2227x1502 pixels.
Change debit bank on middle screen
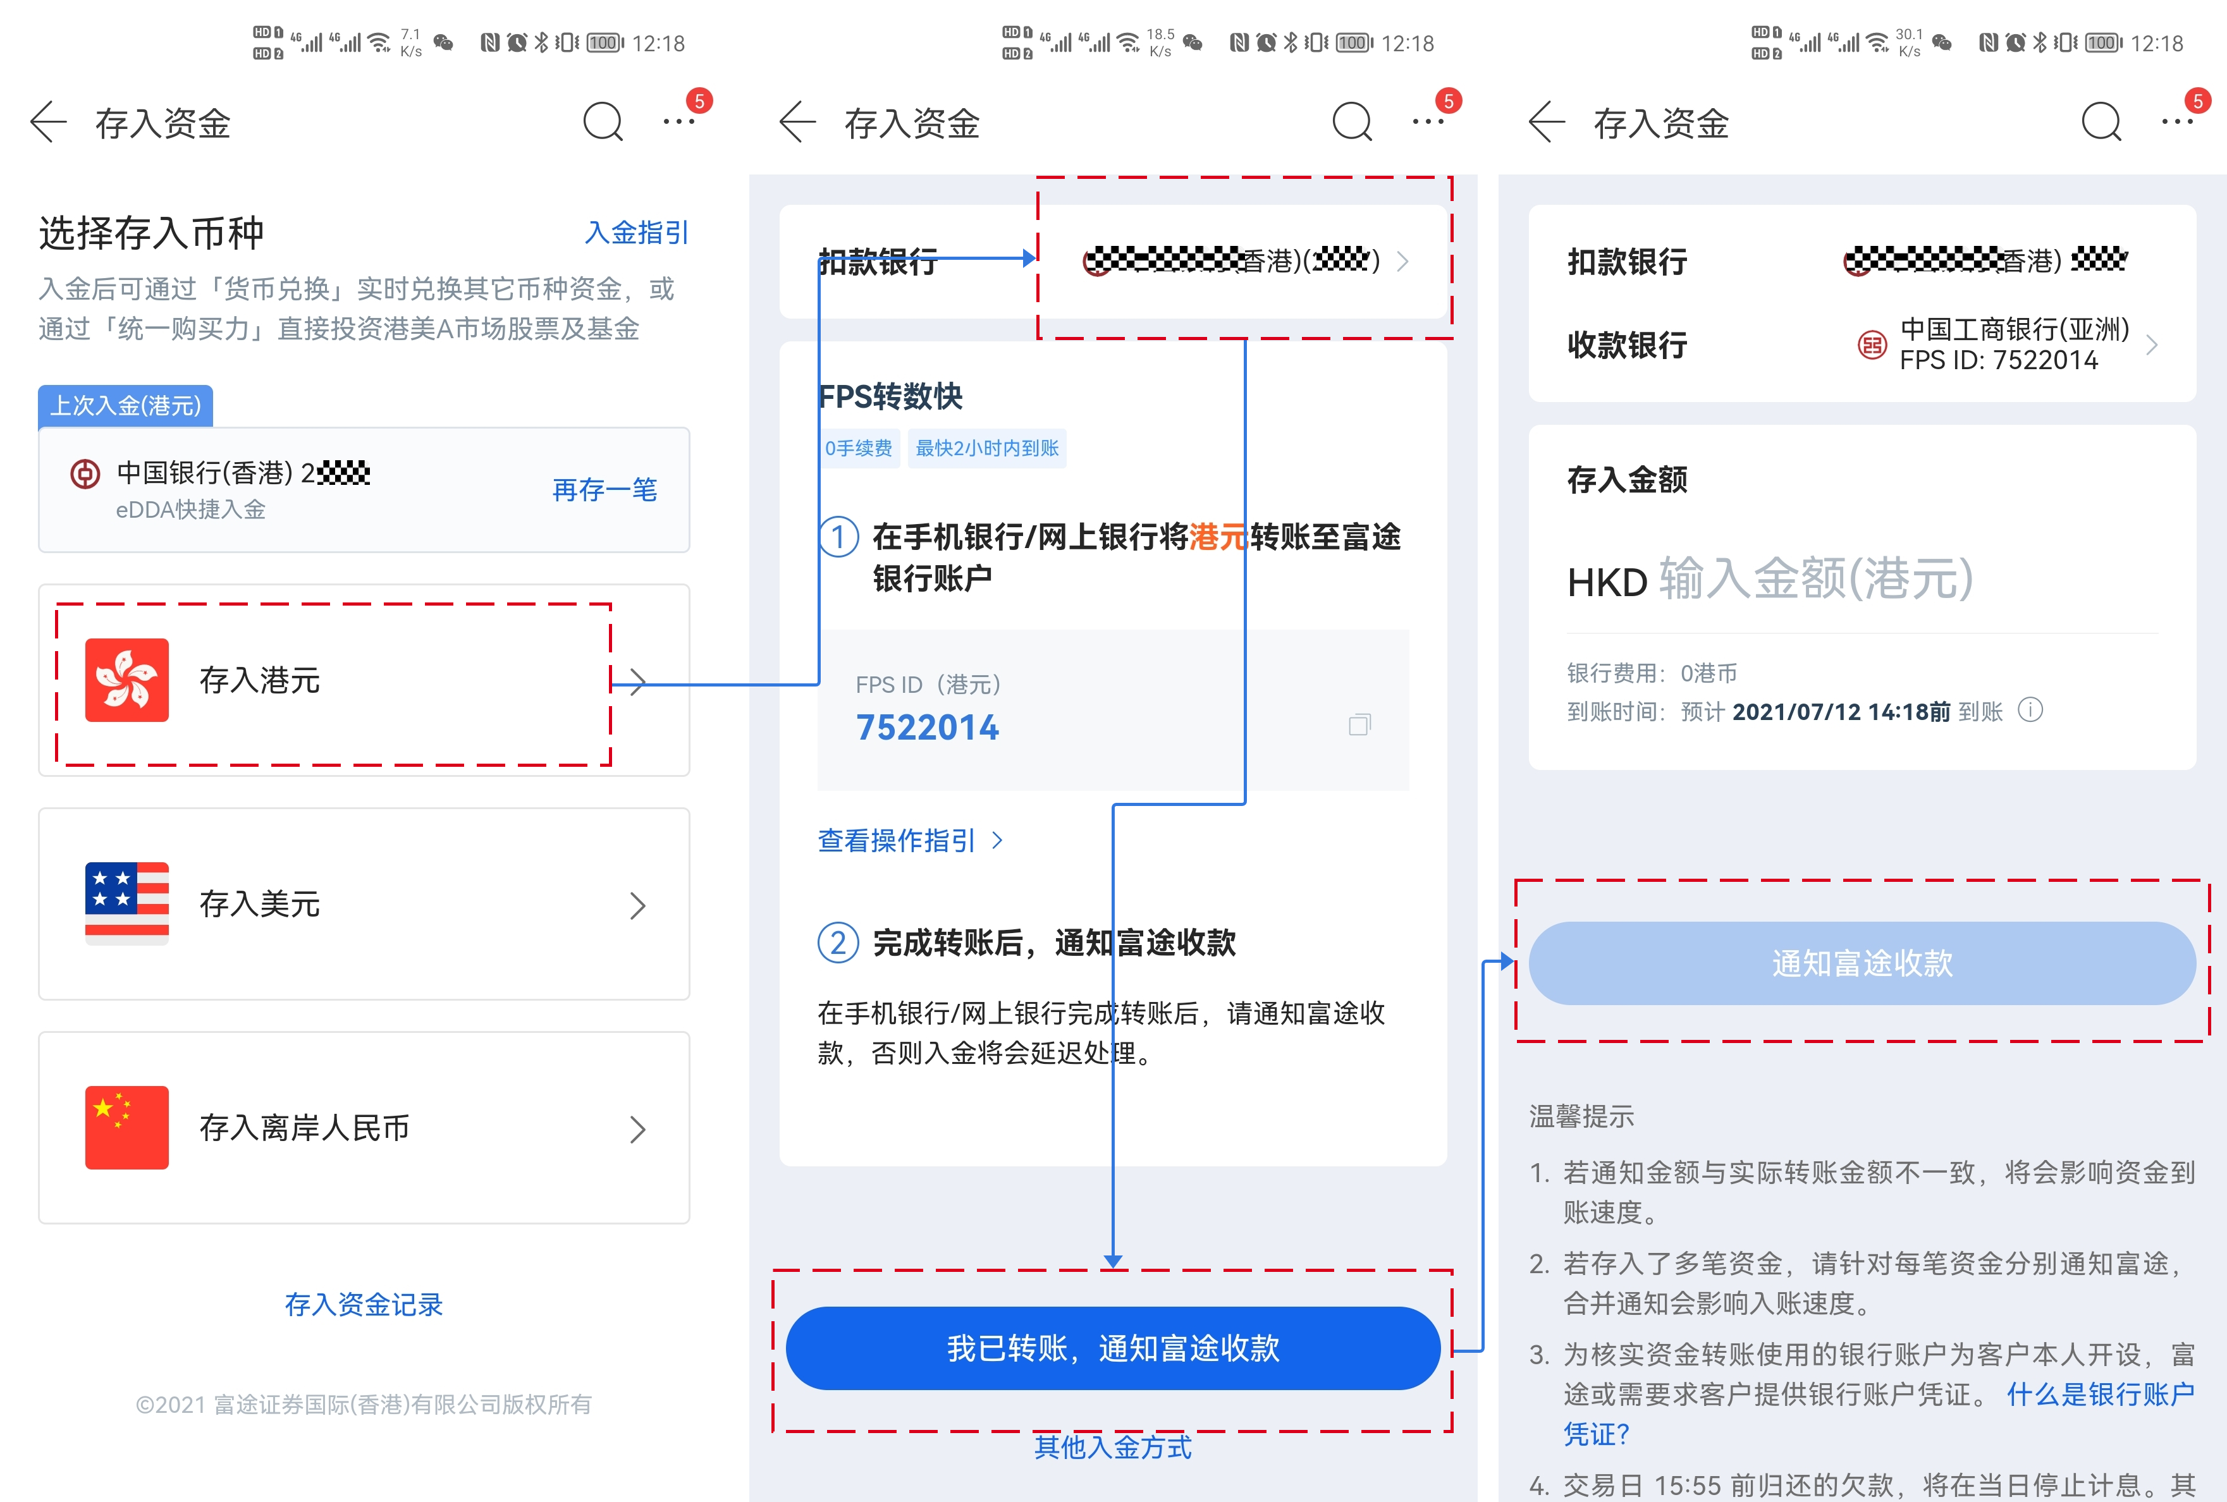pyautogui.click(x=1113, y=260)
